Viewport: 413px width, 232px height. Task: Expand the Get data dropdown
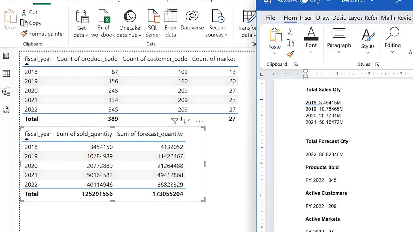click(x=81, y=35)
